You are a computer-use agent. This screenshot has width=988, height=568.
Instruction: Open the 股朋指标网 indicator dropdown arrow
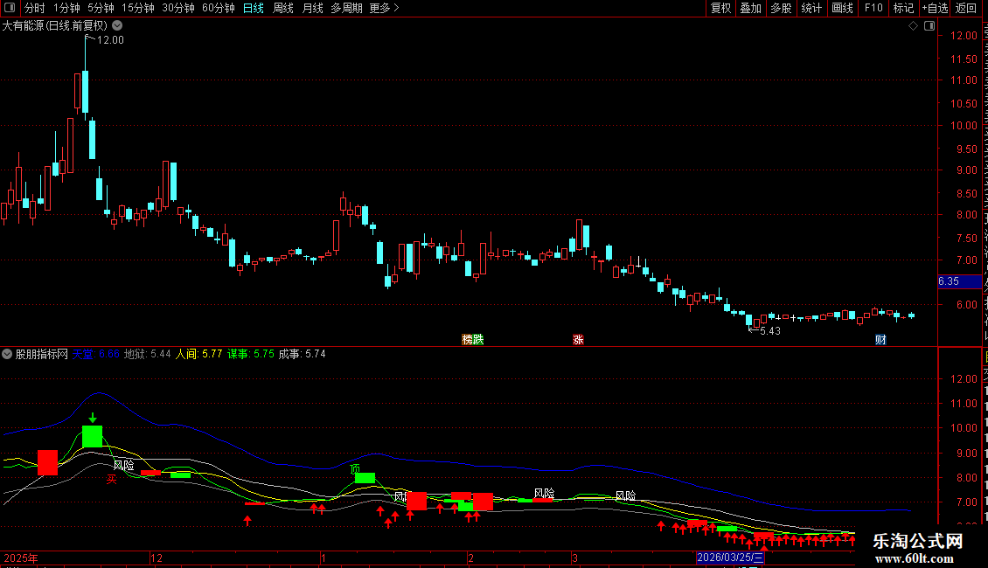[7, 354]
